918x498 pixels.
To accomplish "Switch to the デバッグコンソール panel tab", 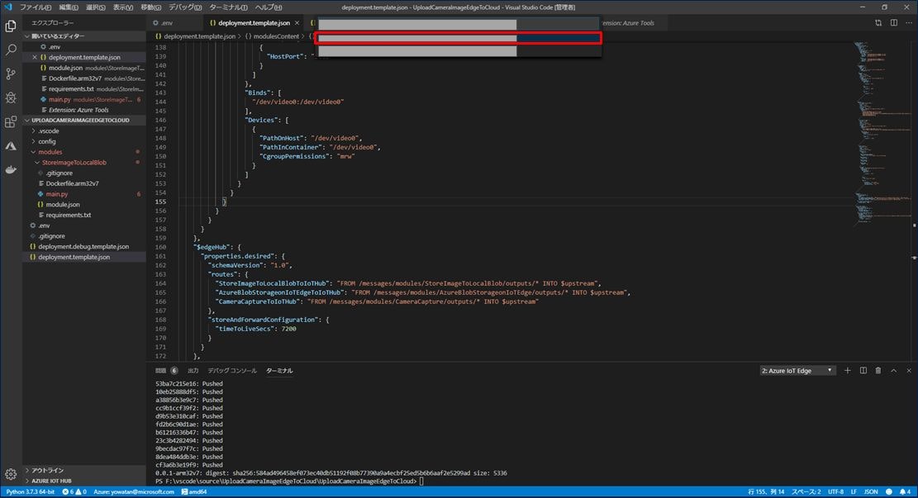I will click(234, 370).
